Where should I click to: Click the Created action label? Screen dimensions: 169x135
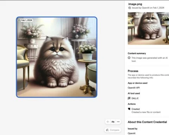pos(136,109)
